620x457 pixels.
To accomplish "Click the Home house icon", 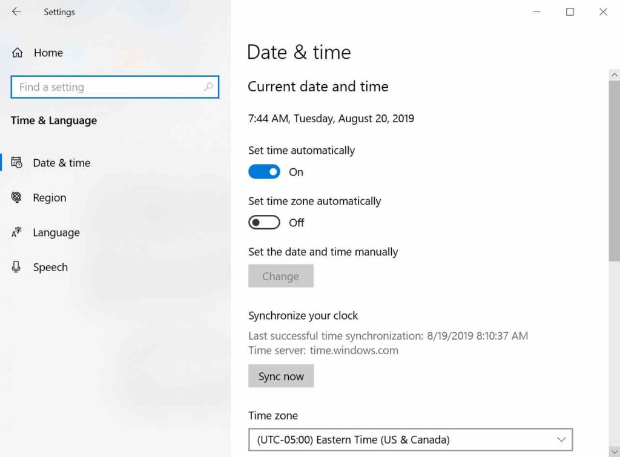I will [x=18, y=53].
